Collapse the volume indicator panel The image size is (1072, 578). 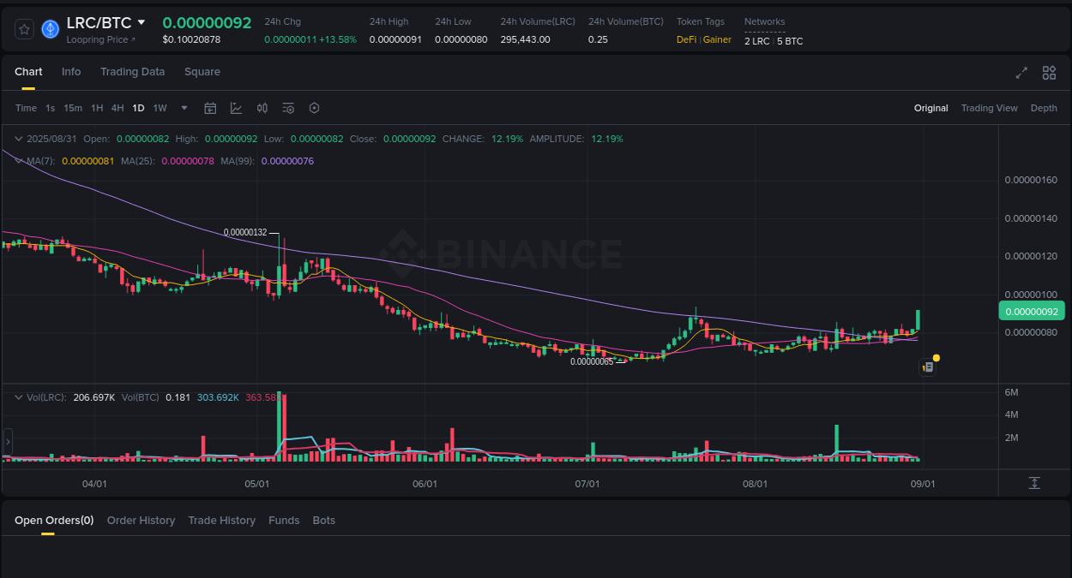tap(17, 396)
